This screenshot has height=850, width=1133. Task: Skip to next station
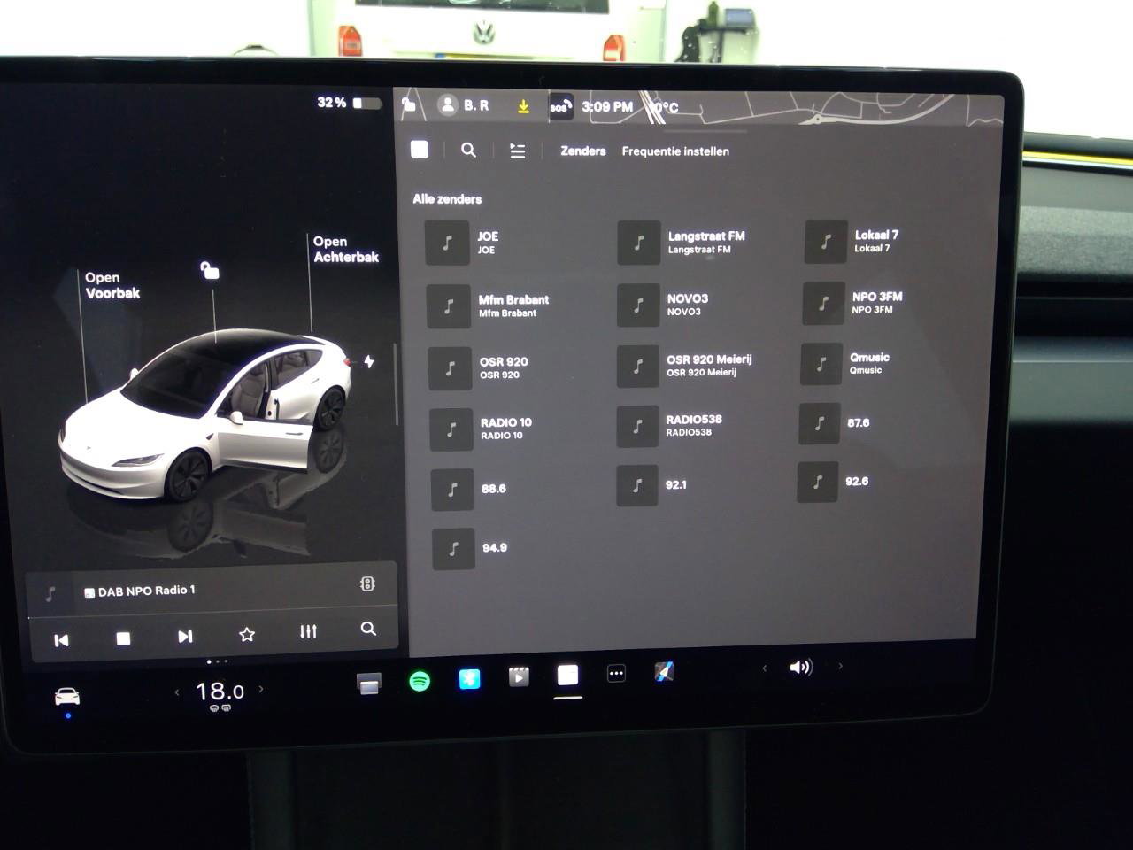click(x=185, y=637)
